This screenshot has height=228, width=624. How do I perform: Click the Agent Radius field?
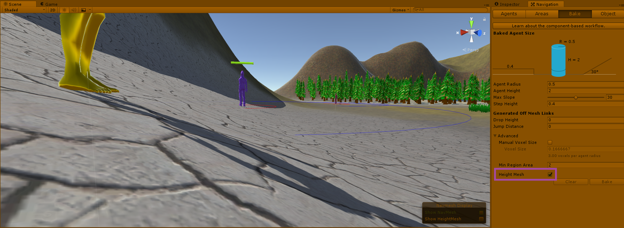tap(584, 84)
